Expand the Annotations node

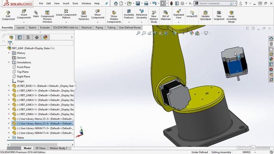click(x=9, y=62)
